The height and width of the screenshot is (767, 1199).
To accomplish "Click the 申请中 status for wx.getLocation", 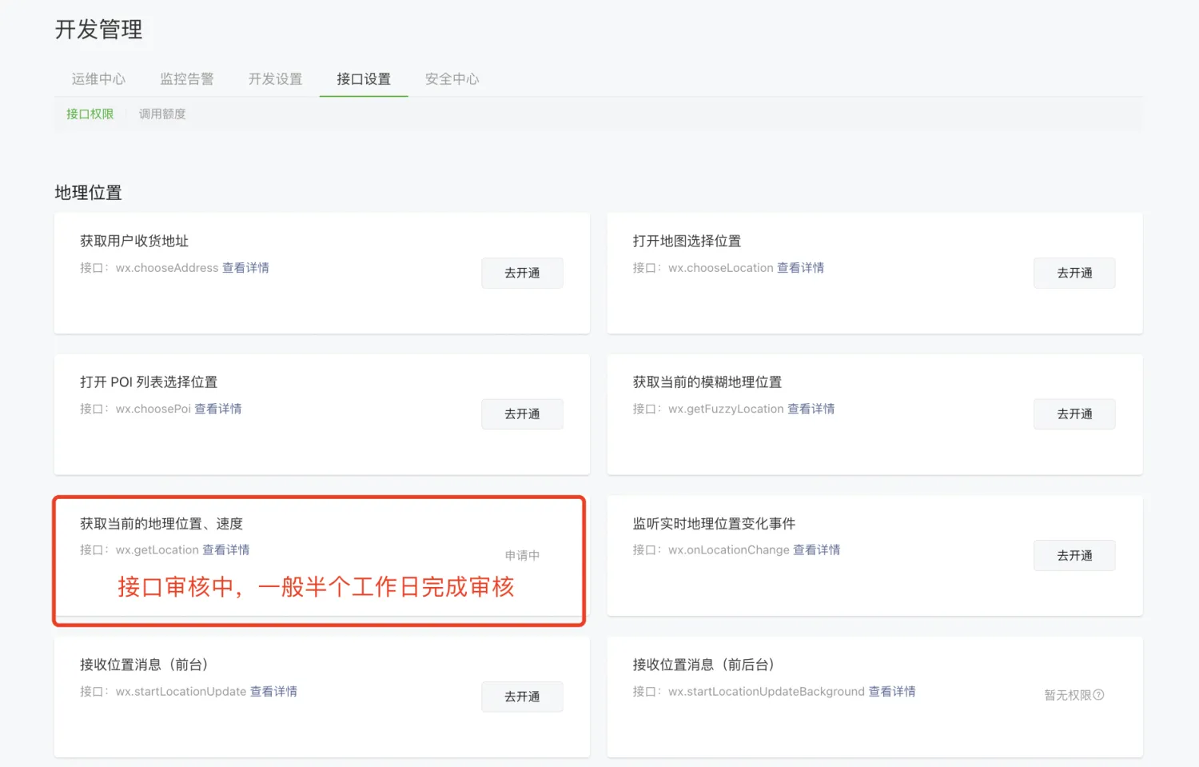I will tap(522, 556).
